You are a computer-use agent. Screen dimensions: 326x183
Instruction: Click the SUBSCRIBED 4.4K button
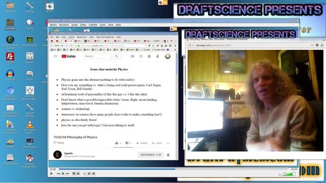point(151,155)
